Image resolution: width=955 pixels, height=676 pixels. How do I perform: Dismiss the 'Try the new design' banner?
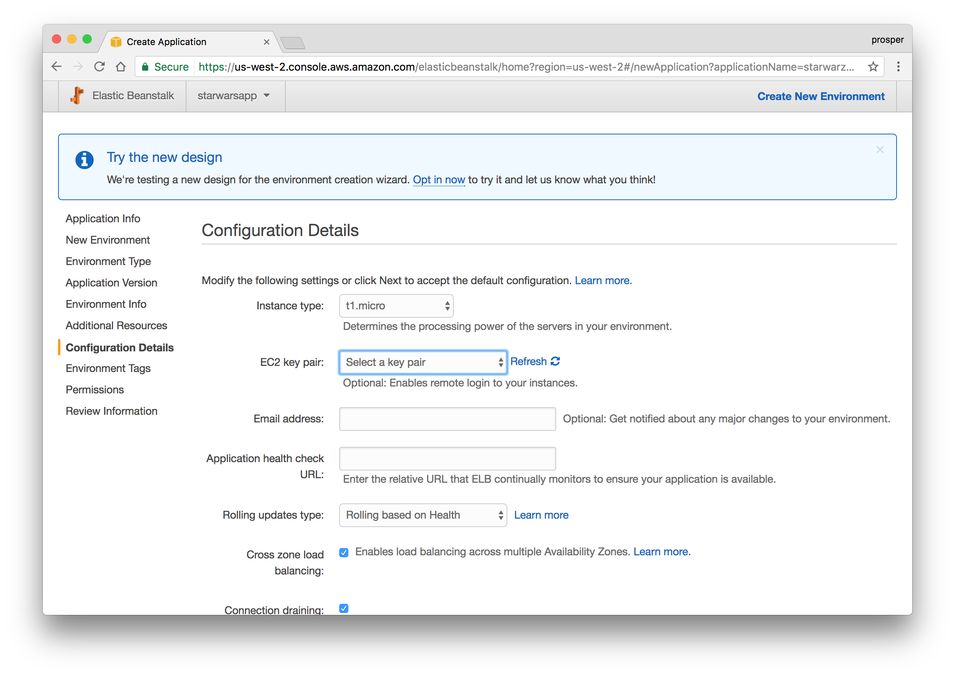pyautogui.click(x=880, y=149)
